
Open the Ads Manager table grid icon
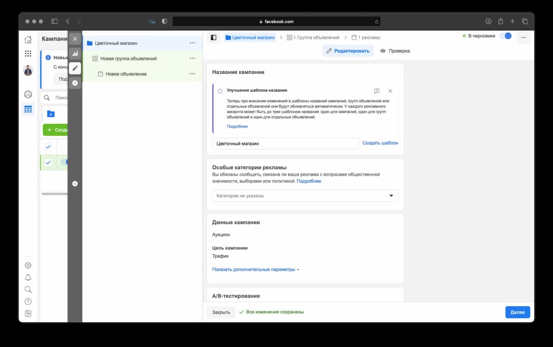click(28, 109)
